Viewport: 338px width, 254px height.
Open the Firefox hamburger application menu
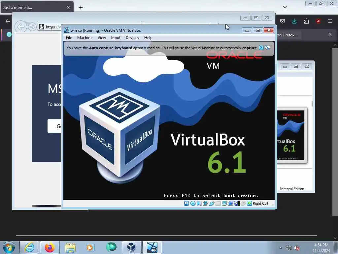[330, 21]
